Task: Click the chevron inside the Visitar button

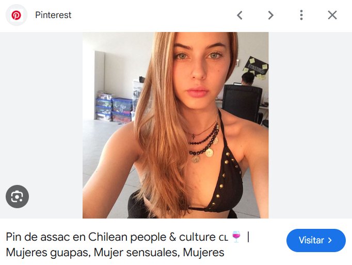Action: [x=330, y=240]
